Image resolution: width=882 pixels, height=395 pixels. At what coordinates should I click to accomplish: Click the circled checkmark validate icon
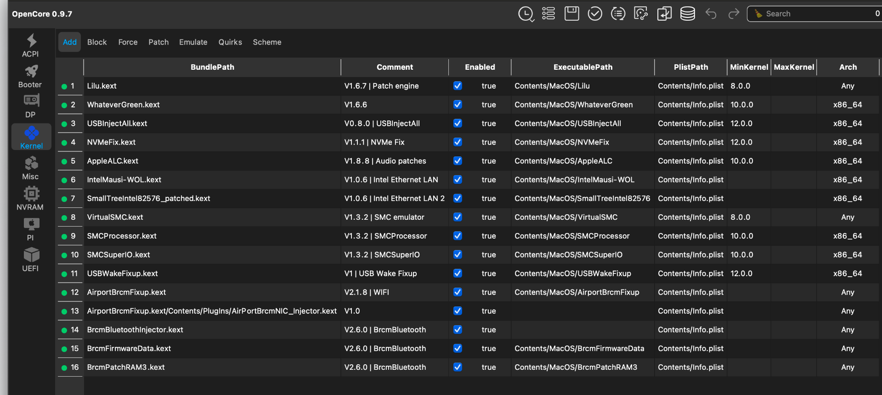[595, 14]
